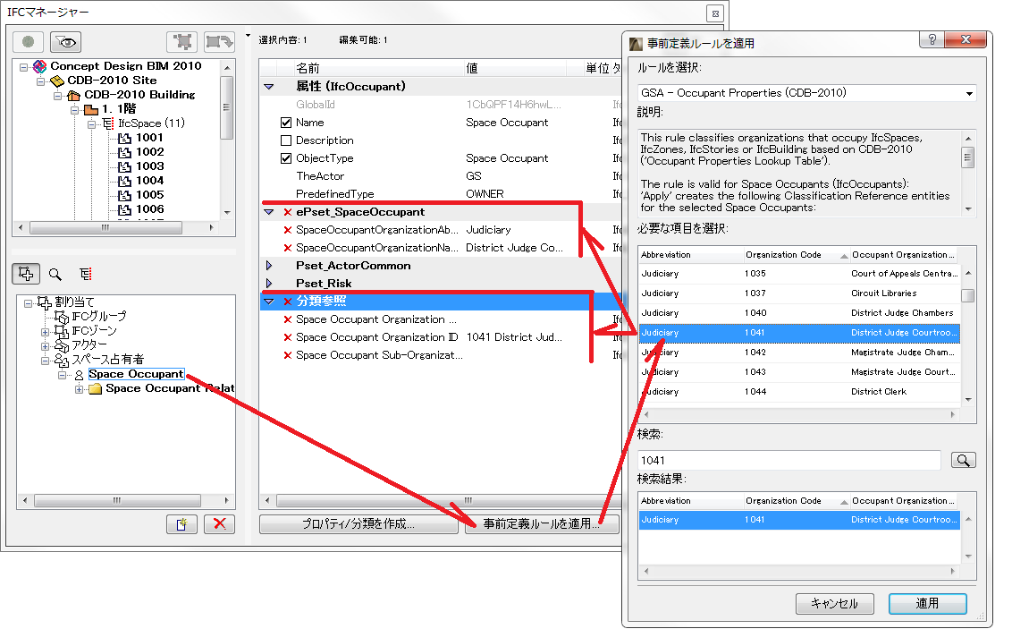Toggle the ObjectType property checkbox
The width and height of the screenshot is (1012, 629).
[287, 158]
